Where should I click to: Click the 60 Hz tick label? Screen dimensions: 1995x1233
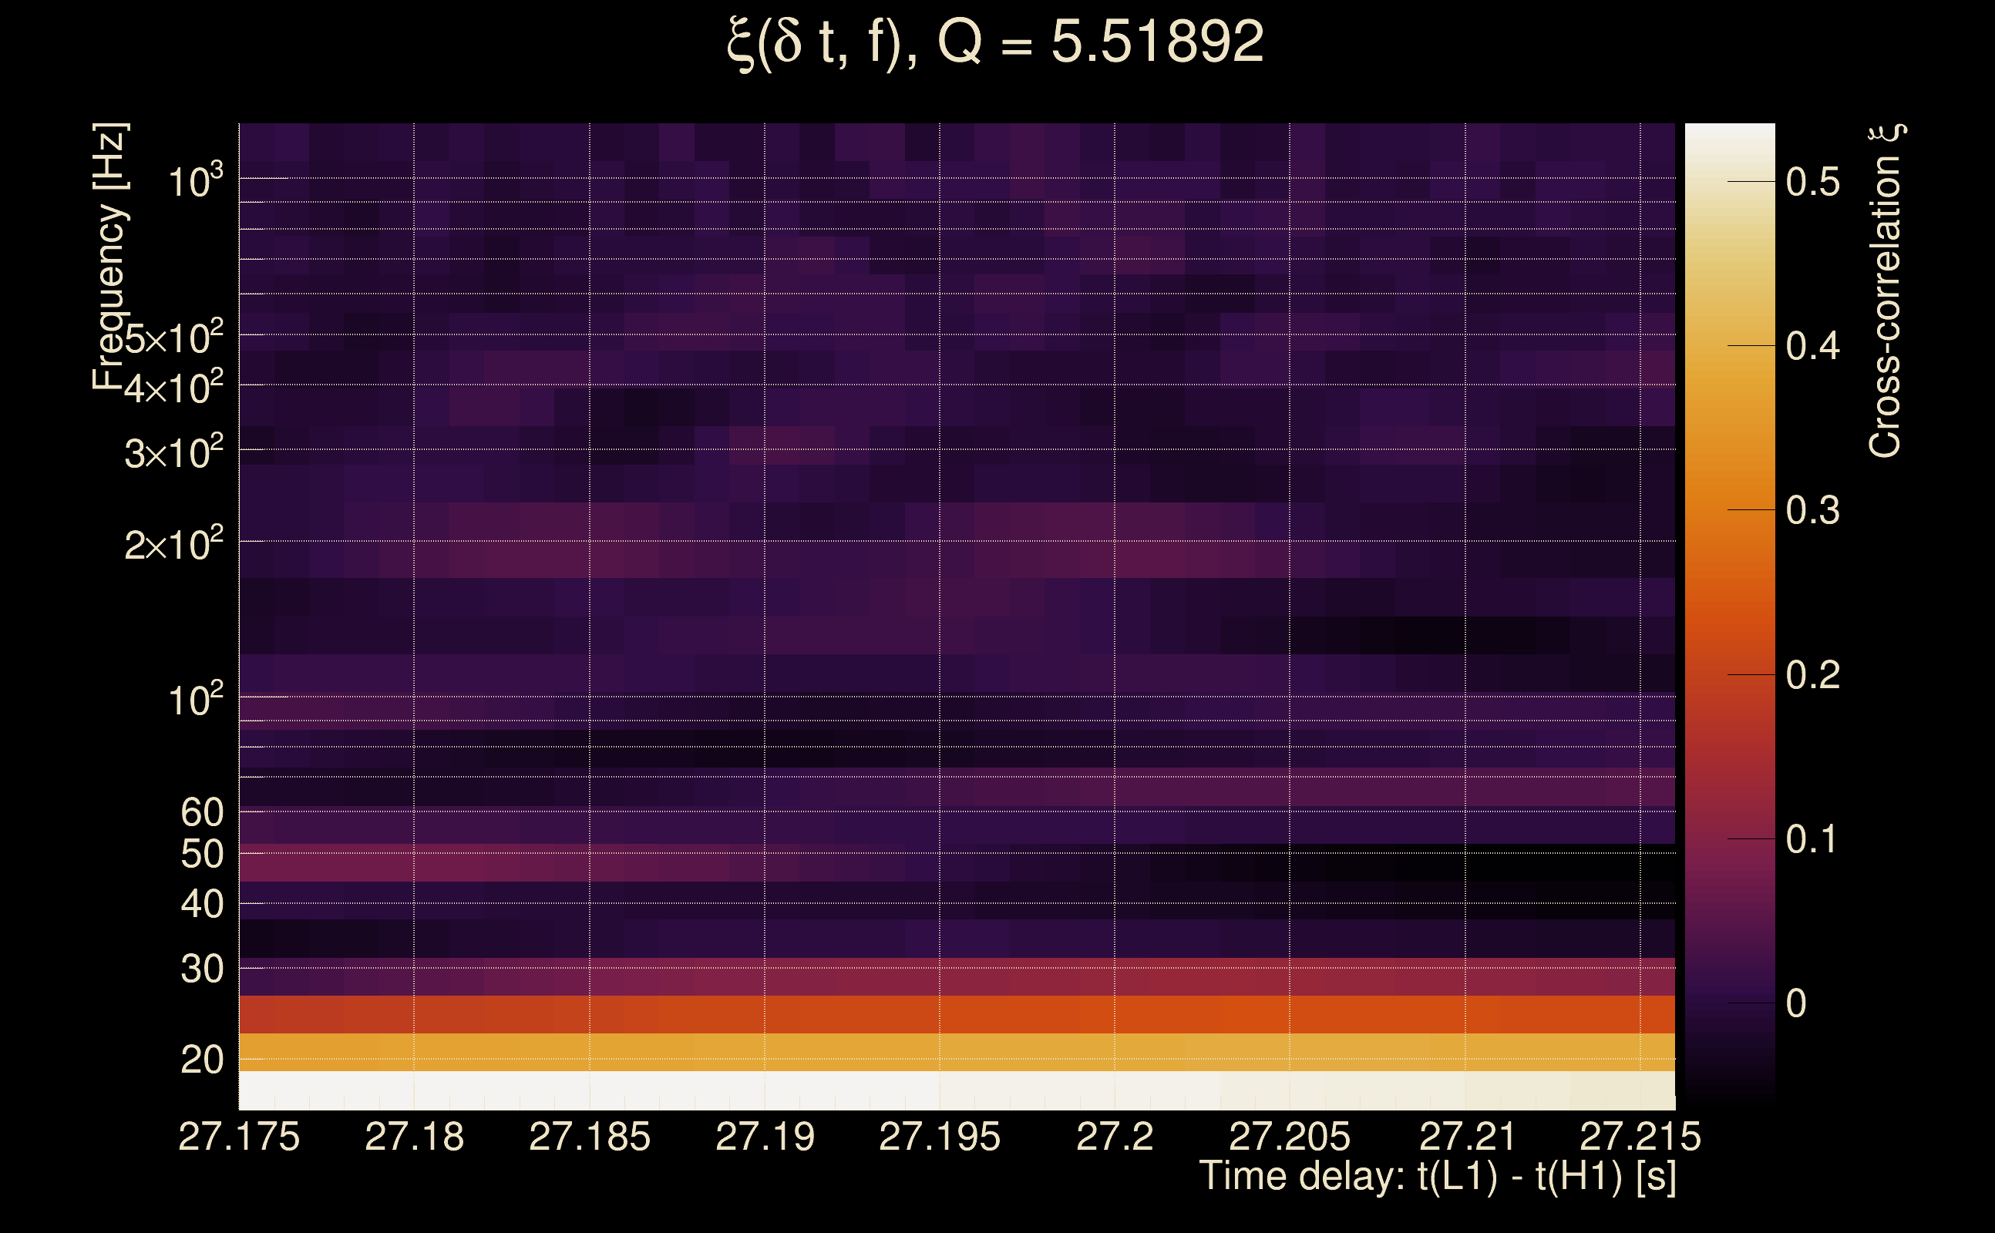coord(201,812)
